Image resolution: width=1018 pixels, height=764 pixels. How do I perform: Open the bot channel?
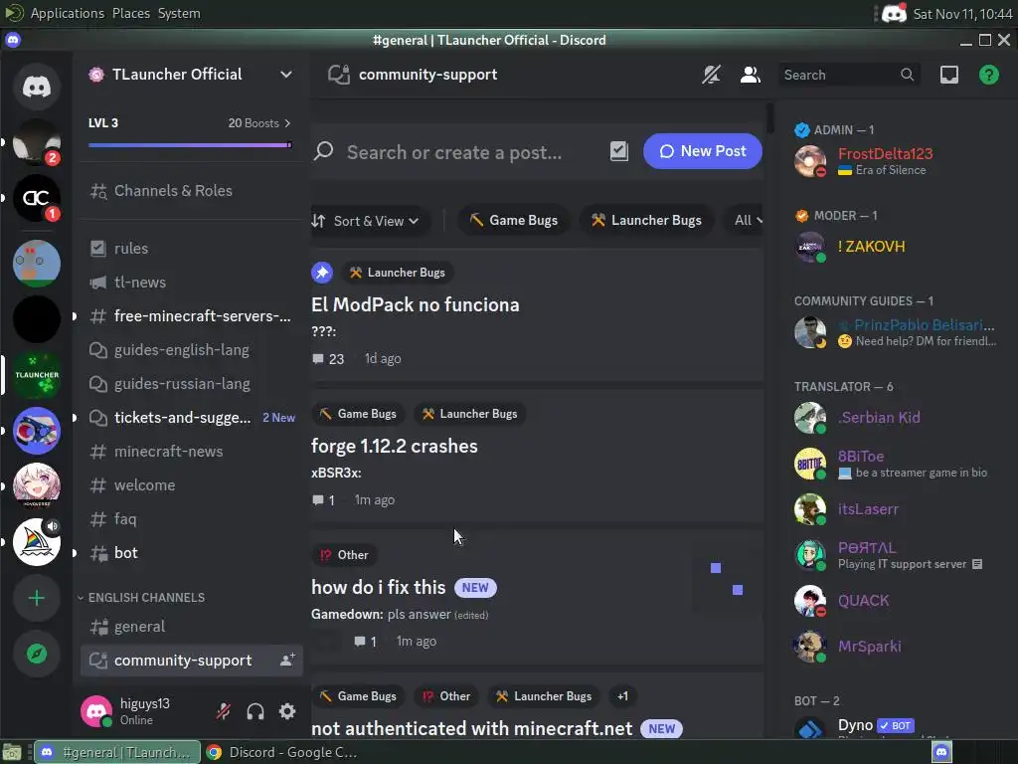click(x=191, y=553)
